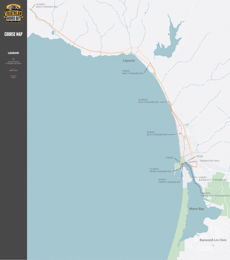The height and width of the screenshot is (260, 230).
Task: Select the Olympic Run Turnaround label
Action: (x=149, y=101)
